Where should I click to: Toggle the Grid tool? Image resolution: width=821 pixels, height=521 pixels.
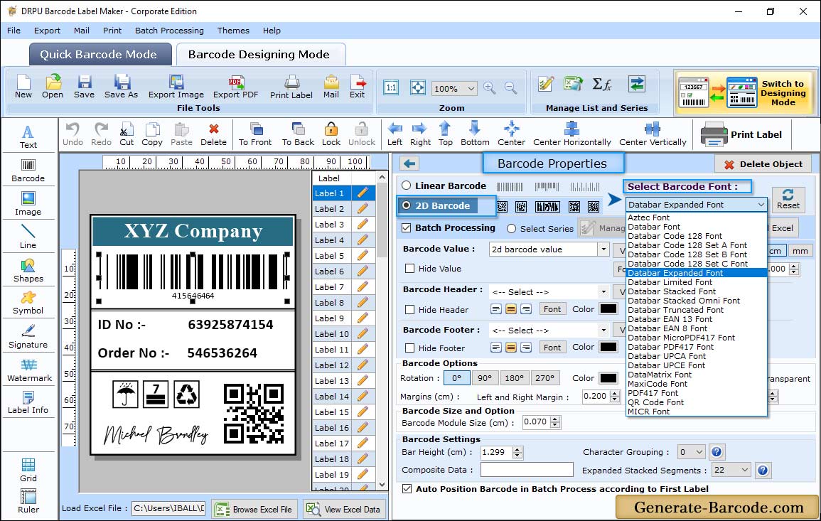[28, 470]
